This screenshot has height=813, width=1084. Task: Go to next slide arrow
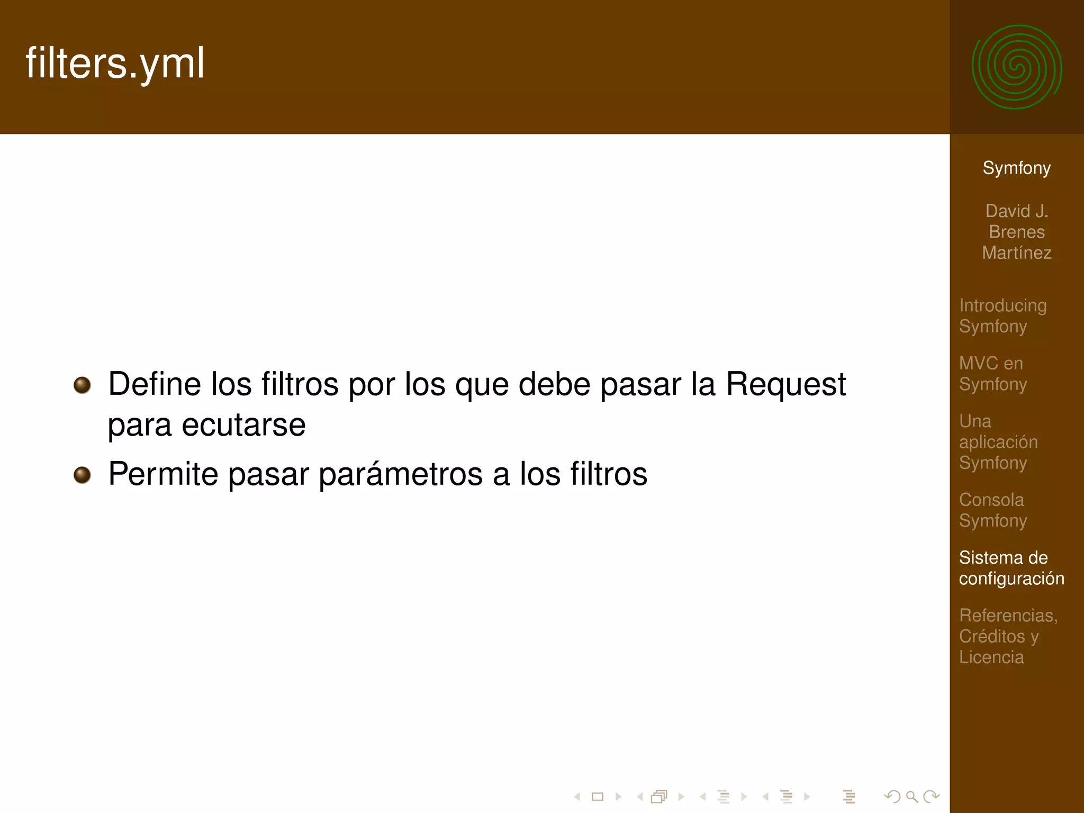(618, 797)
